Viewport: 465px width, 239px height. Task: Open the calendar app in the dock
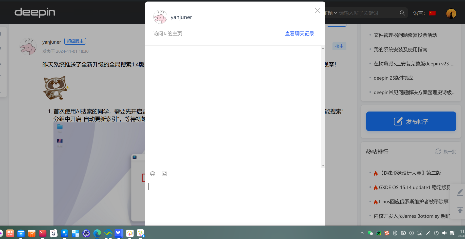[x=53, y=233]
